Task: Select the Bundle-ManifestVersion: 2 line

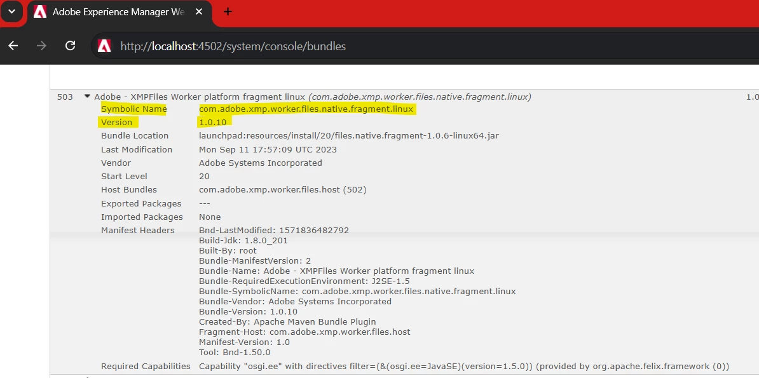Action: pyautogui.click(x=255, y=261)
